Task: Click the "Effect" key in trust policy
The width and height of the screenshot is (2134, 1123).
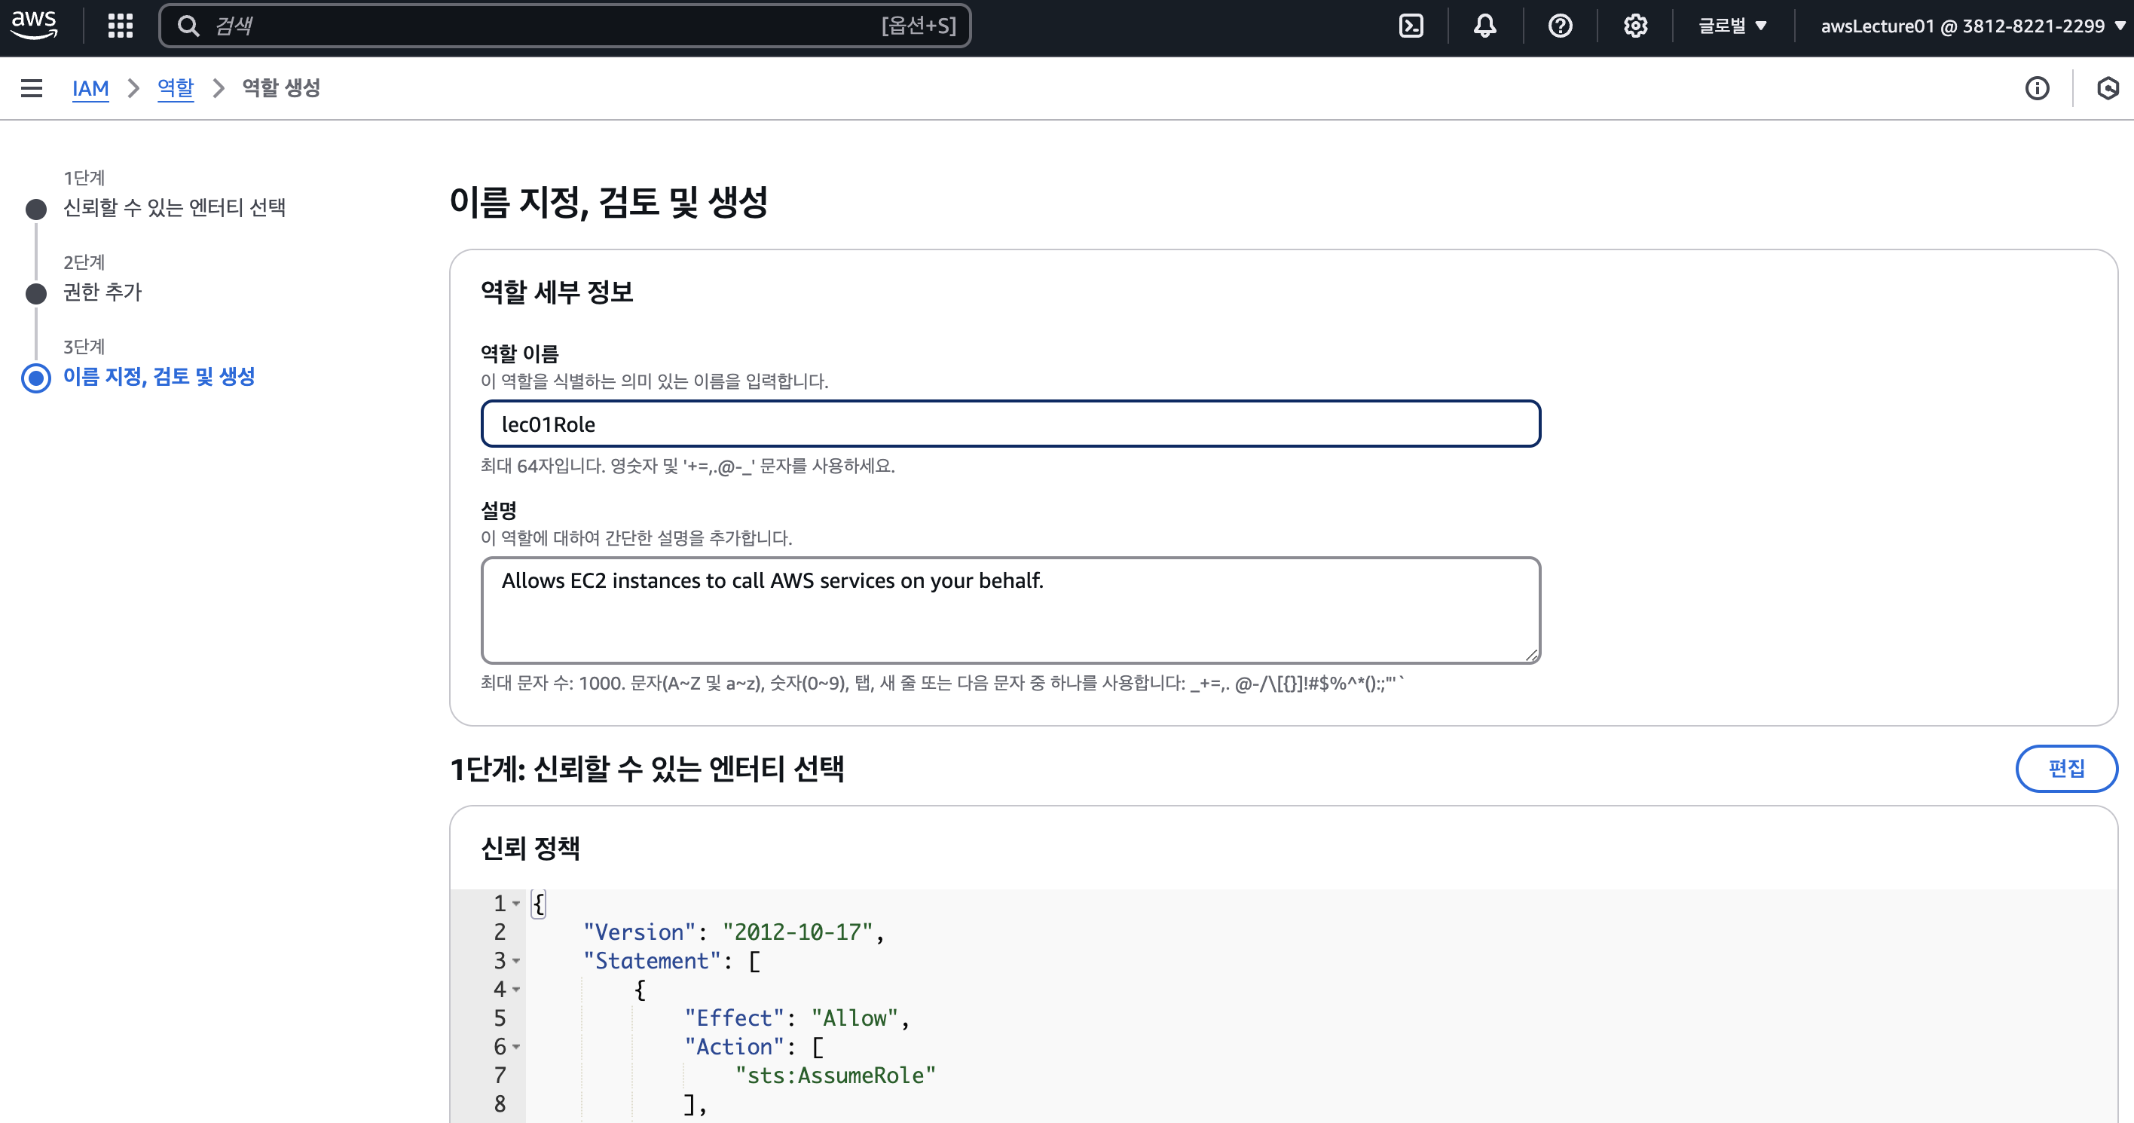Action: 734,1018
